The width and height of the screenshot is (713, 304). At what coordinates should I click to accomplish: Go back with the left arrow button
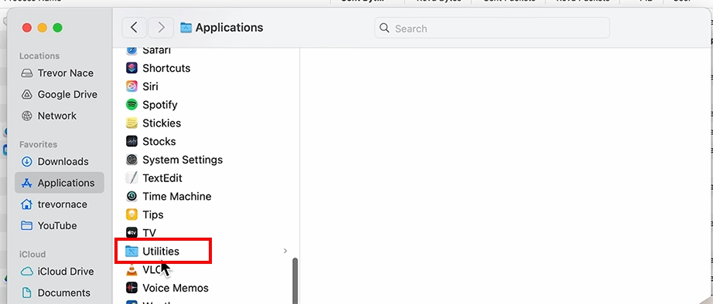(x=134, y=28)
